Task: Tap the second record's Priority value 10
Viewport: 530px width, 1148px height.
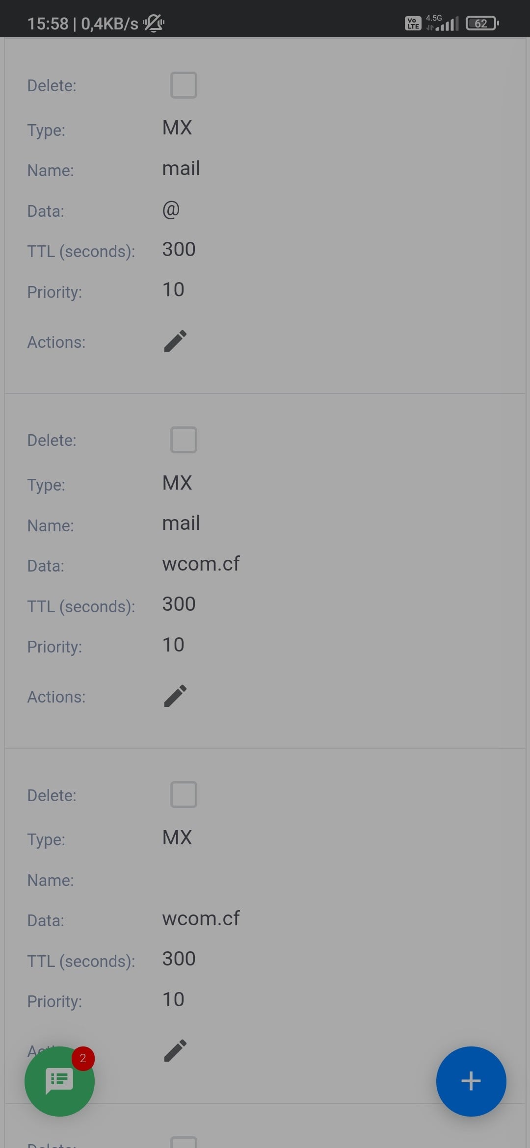Action: point(173,645)
